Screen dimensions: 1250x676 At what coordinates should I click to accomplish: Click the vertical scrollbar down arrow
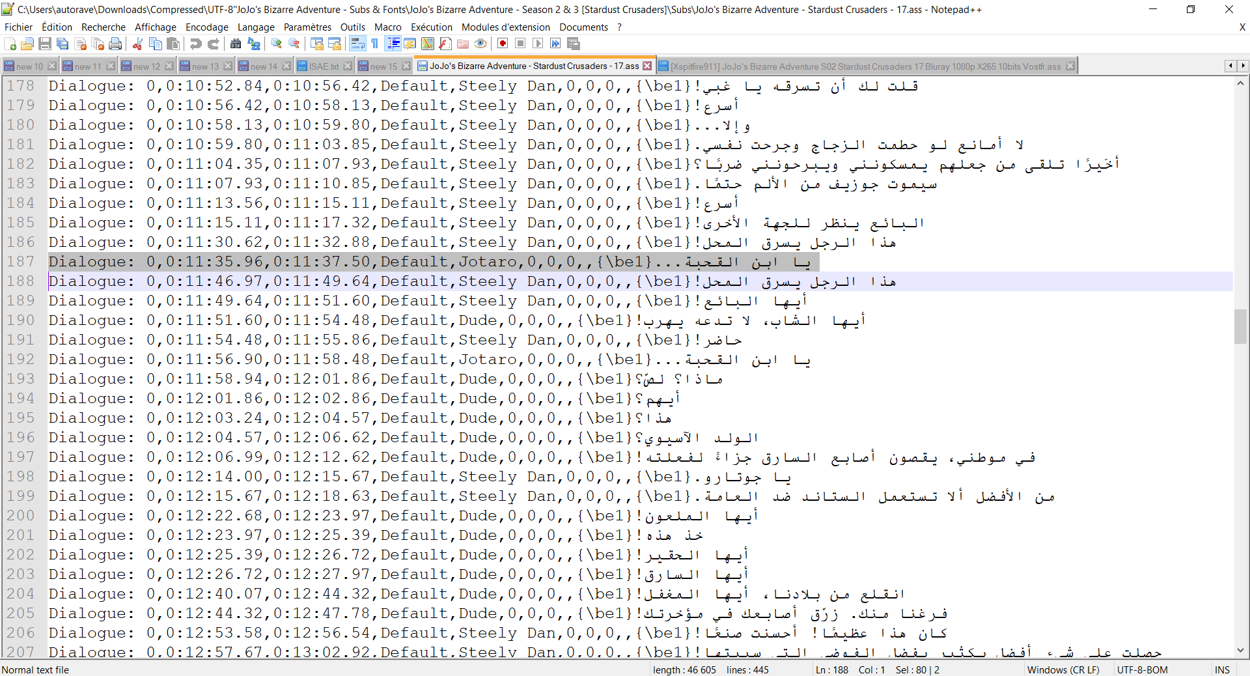(x=1240, y=651)
